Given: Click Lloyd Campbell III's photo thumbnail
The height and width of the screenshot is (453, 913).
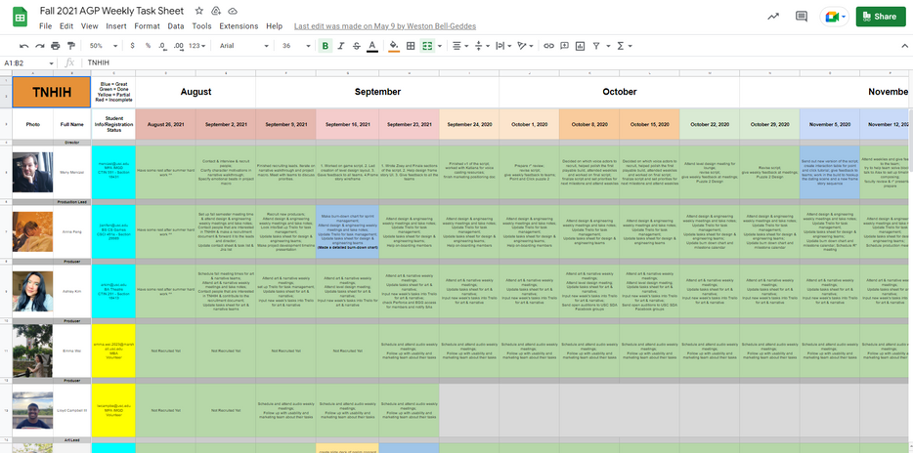Looking at the screenshot, I should point(33,410).
